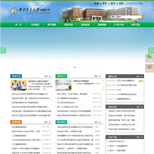Open the WeChat official account icon

point(150,58)
